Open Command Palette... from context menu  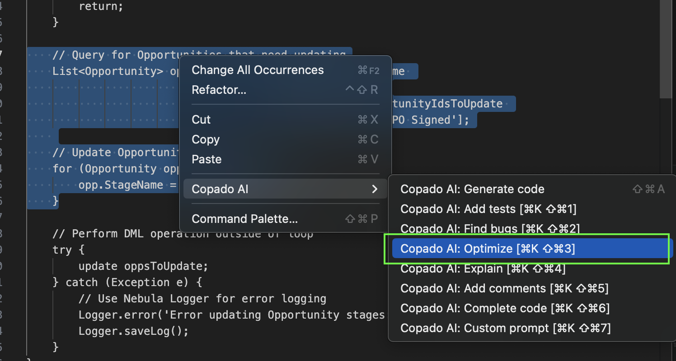(x=244, y=219)
